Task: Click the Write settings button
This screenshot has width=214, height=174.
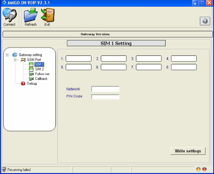Action: (x=188, y=151)
